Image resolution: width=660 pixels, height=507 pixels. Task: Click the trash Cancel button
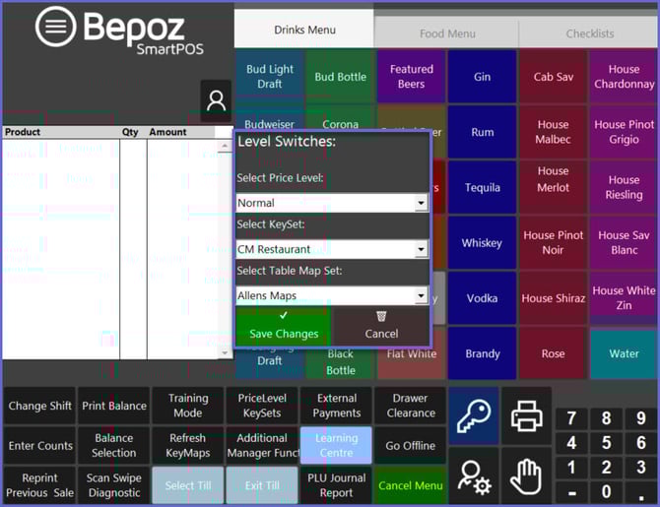381,325
